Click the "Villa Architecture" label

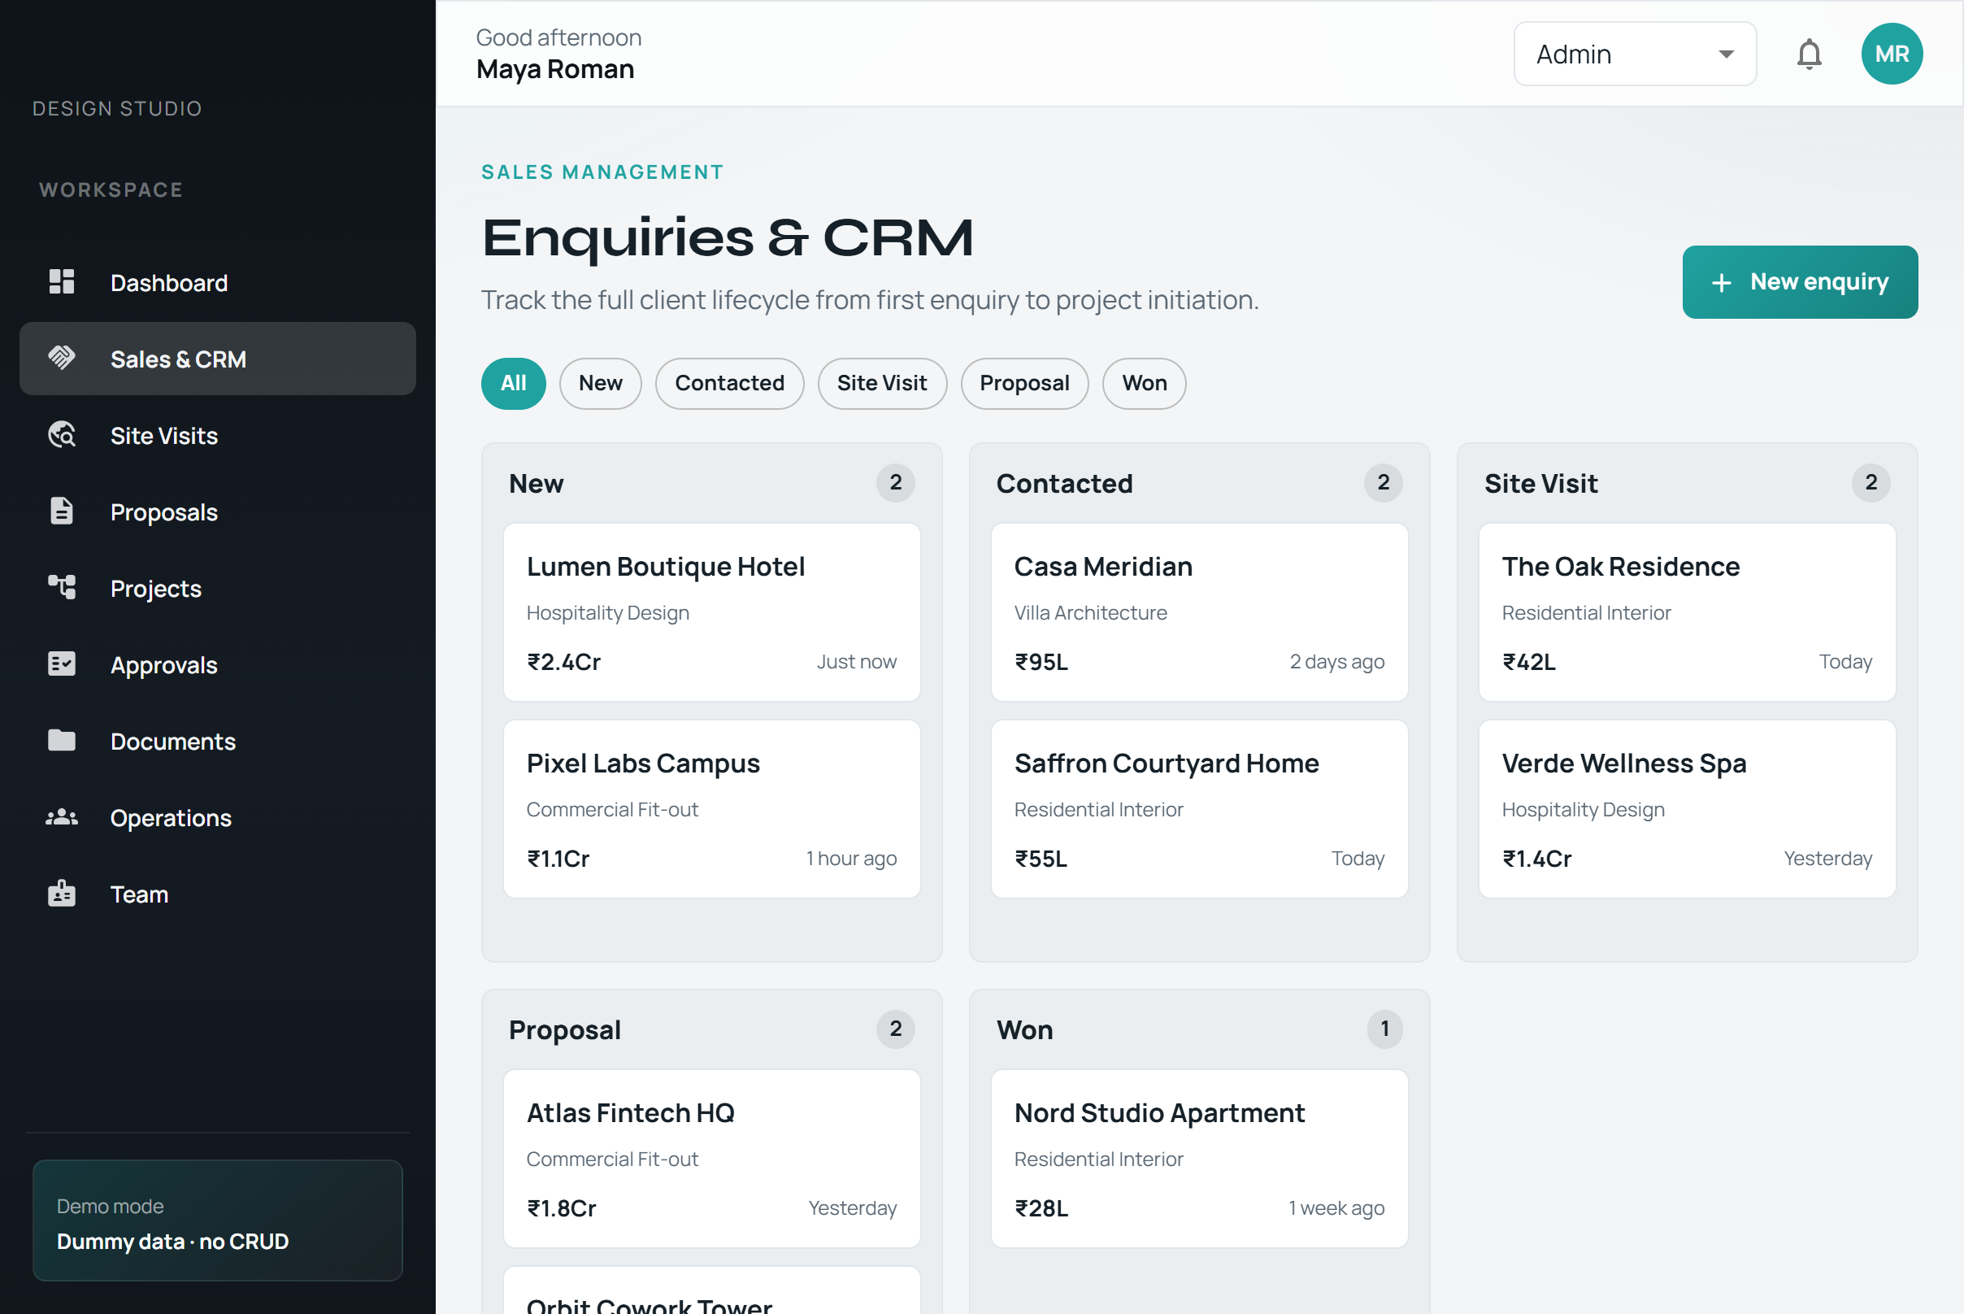1091,612
